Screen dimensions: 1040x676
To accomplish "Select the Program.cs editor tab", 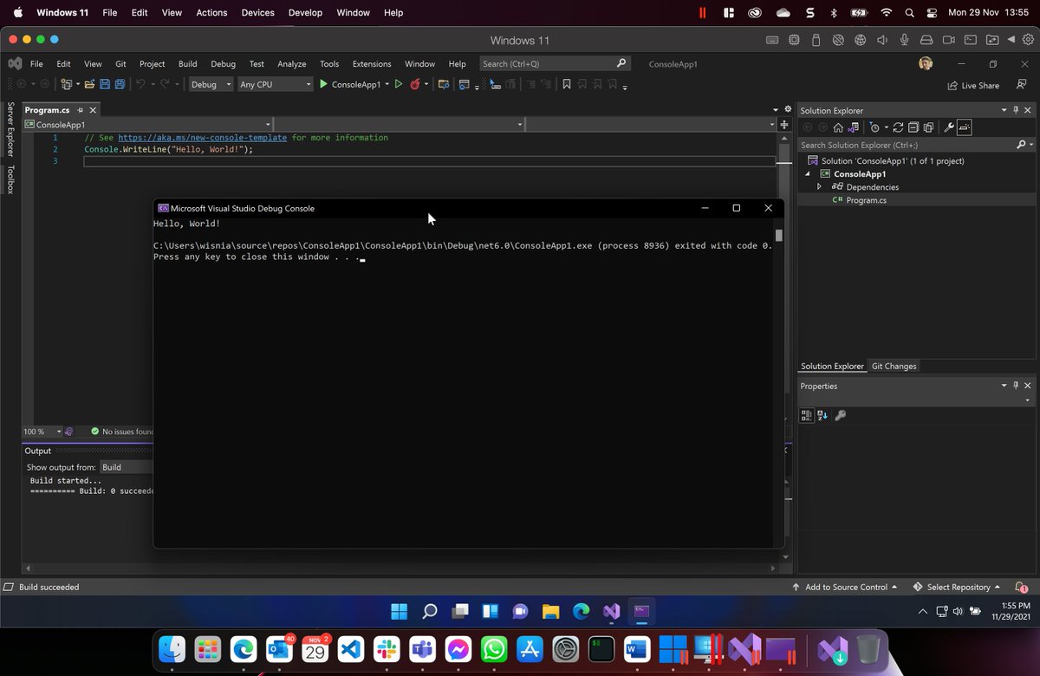I will click(x=47, y=110).
